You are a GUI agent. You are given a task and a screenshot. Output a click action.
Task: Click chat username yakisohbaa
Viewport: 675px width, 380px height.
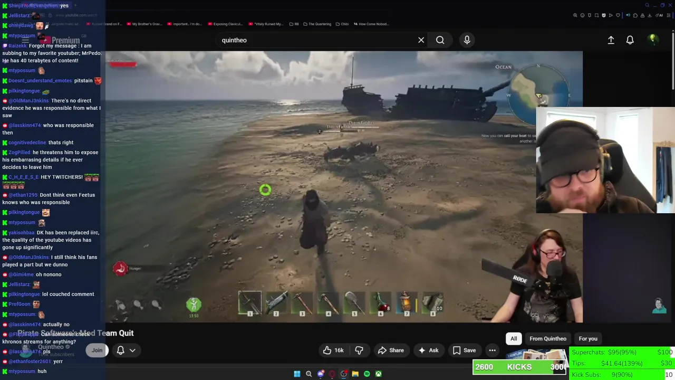22,233
